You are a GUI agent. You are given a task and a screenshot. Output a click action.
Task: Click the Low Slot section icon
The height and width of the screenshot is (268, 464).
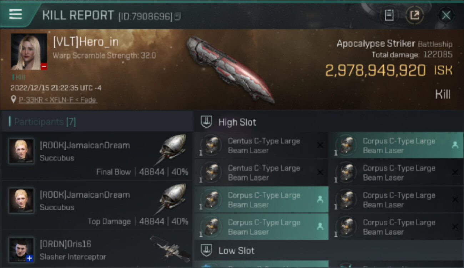pos(206,250)
